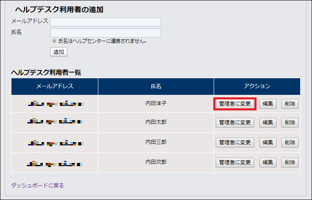Click 削除 for 内田次郎

point(290,162)
